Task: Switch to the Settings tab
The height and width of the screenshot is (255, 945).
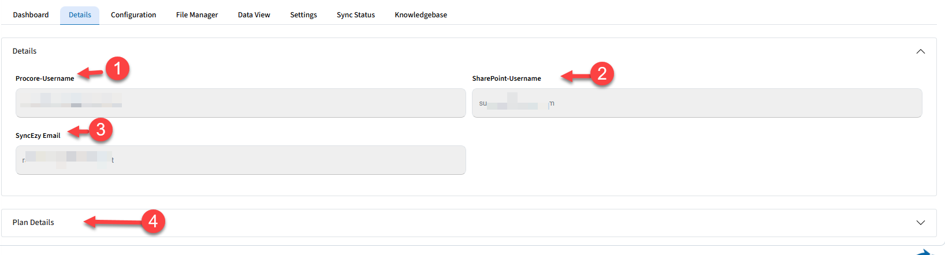Action: click(303, 15)
